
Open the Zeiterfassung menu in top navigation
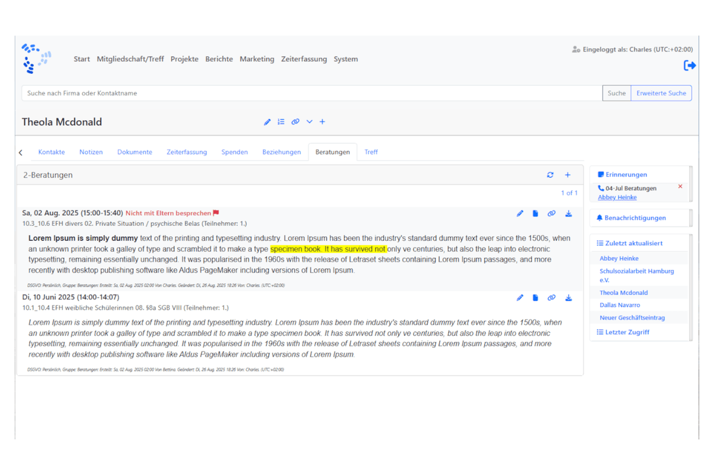(303, 59)
